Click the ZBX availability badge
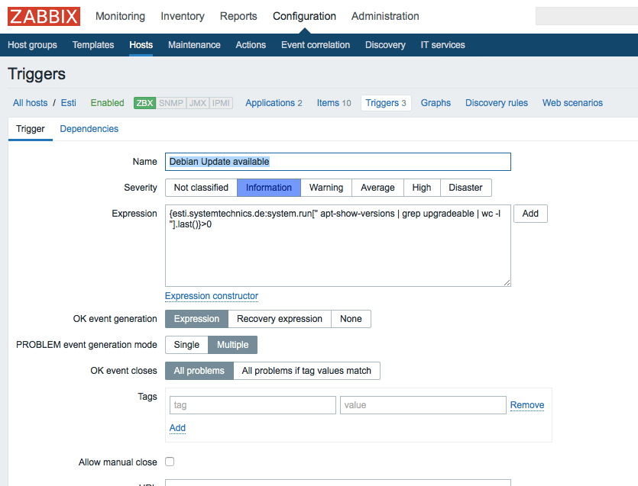The width and height of the screenshot is (638, 486). click(x=144, y=103)
